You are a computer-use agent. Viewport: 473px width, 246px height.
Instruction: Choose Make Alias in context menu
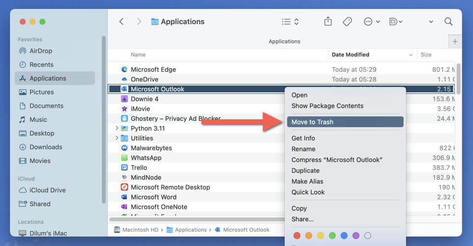click(345, 182)
